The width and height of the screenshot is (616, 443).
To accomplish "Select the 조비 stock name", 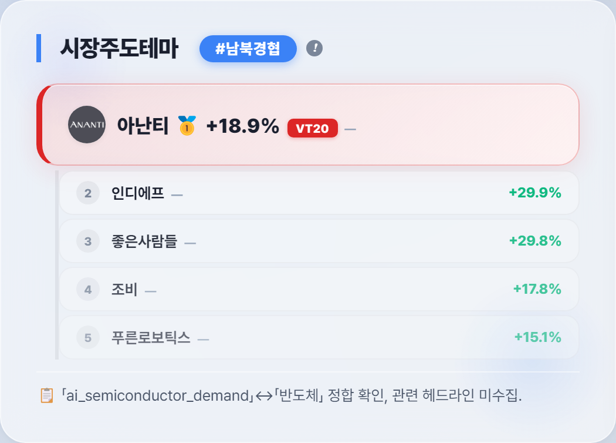I will 124,290.
